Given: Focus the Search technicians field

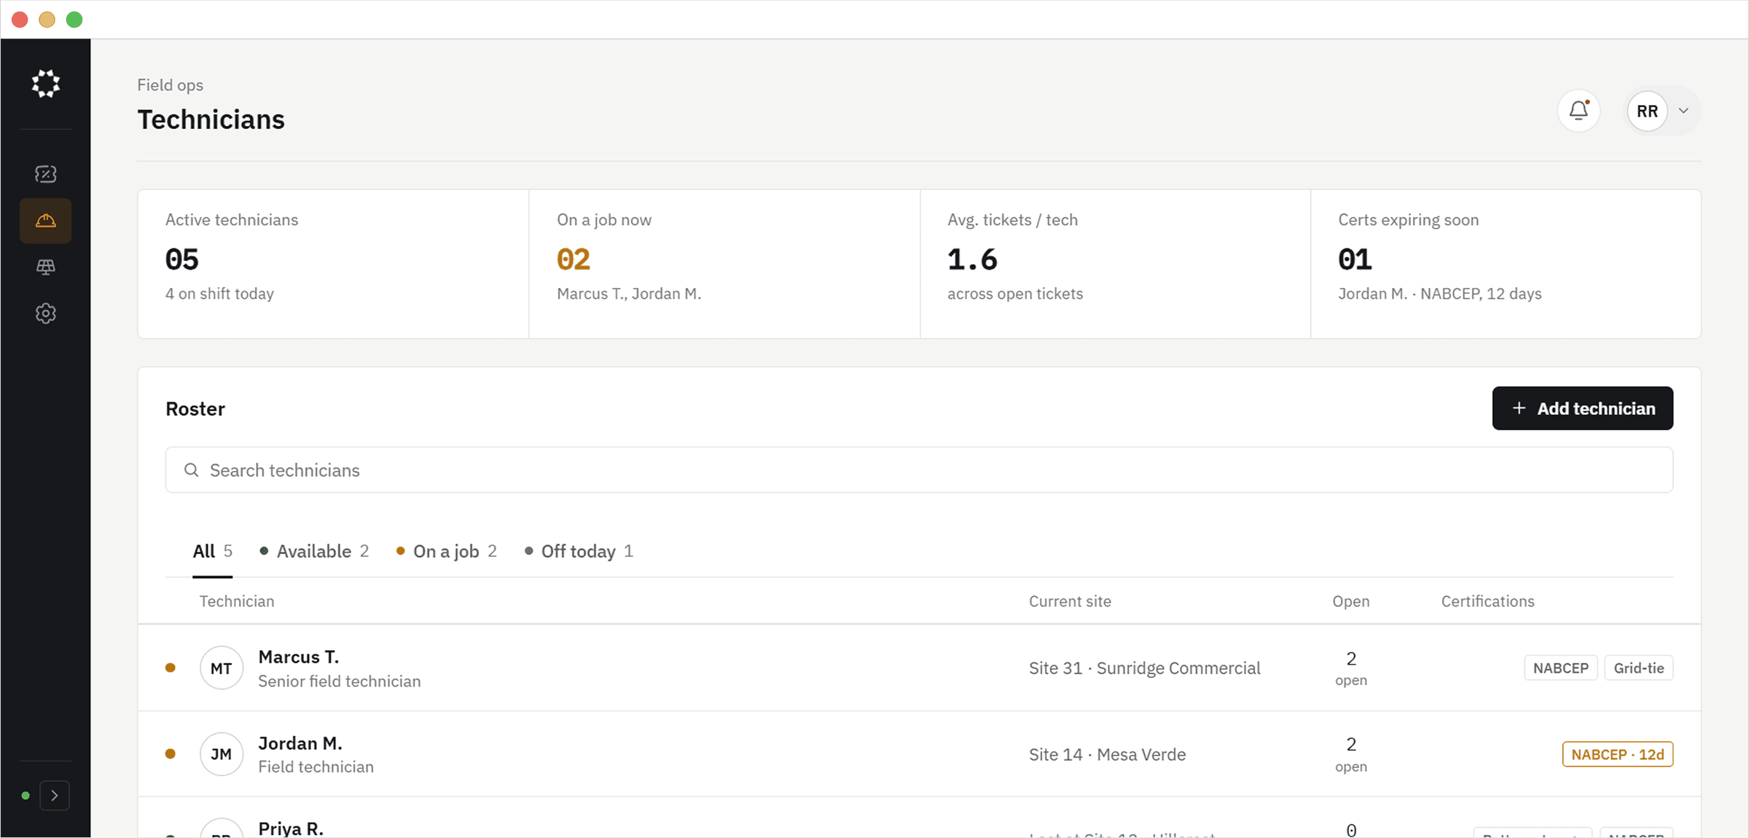Looking at the screenshot, I should [x=919, y=470].
